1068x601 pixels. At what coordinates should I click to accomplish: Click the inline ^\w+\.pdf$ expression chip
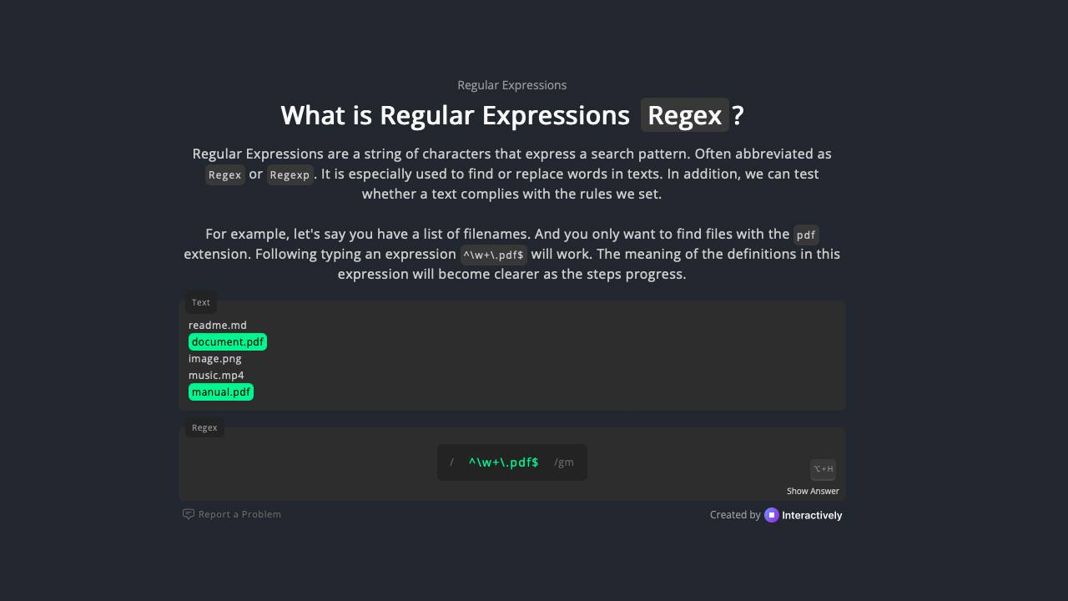(x=493, y=255)
